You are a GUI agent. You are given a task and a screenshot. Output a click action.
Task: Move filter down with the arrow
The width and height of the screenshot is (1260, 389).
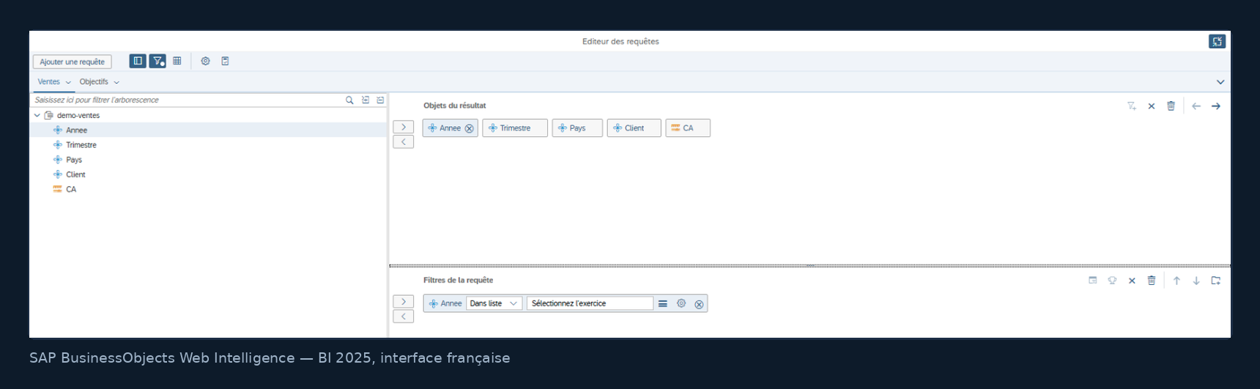1196,281
